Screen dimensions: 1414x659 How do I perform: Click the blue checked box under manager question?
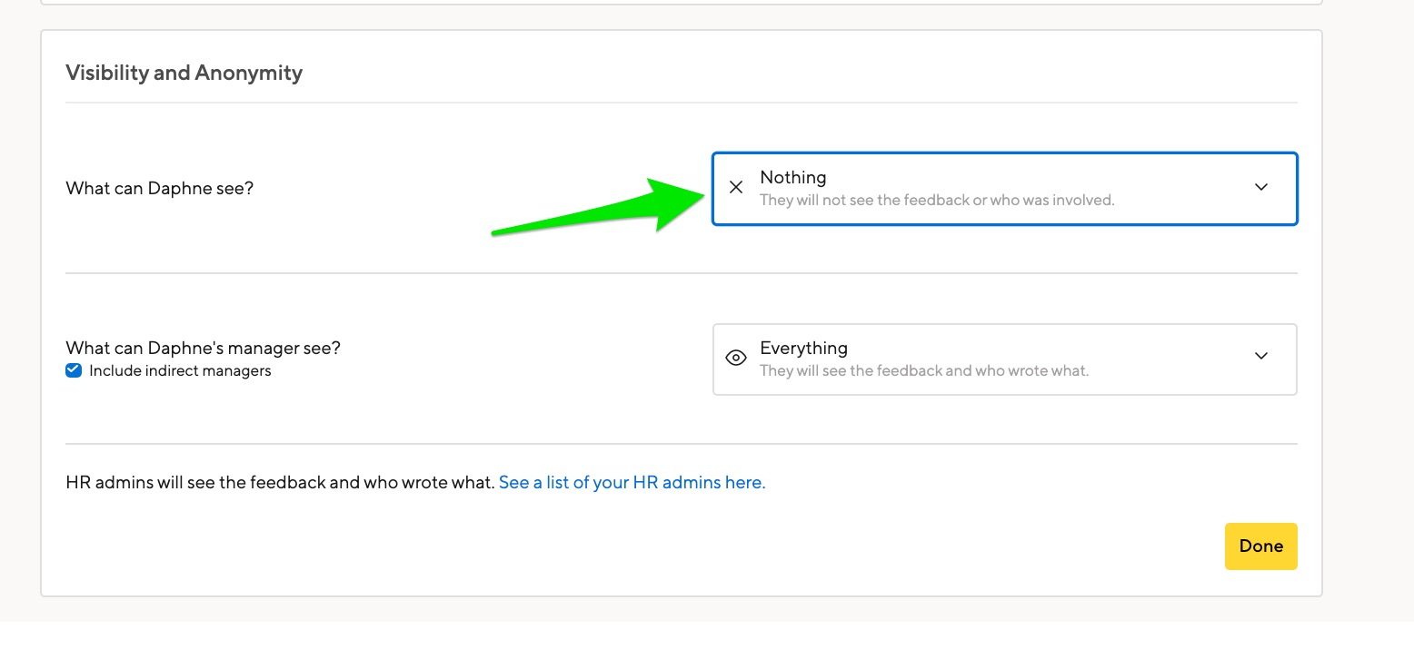(x=74, y=369)
